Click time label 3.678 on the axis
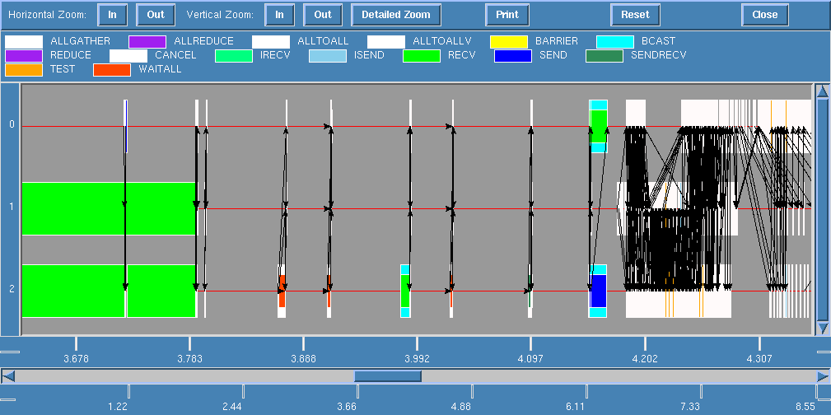Image resolution: width=831 pixels, height=415 pixels. click(76, 359)
